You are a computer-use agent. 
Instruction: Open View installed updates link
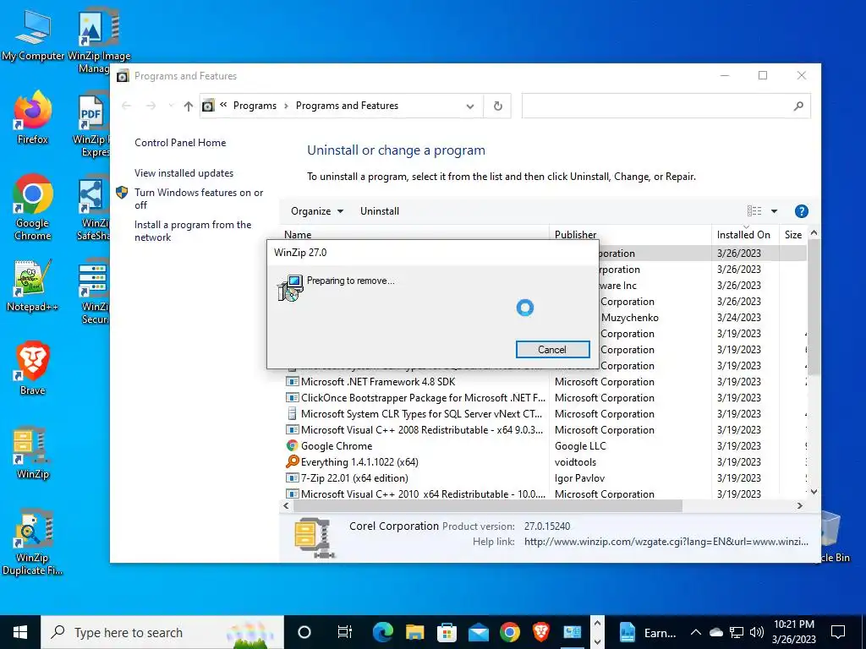click(184, 172)
